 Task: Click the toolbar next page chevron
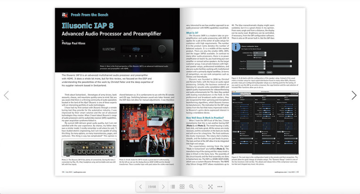coord(163,186)
